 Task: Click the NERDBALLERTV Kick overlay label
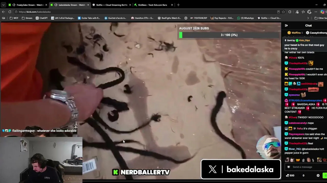(x=141, y=172)
